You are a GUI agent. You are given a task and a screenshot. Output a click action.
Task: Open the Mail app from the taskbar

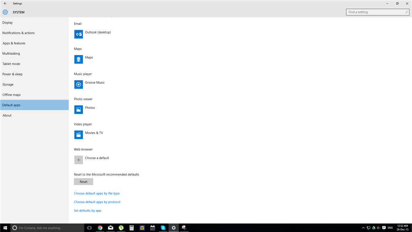coord(110,228)
